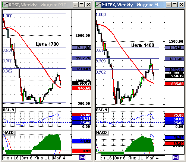Click 'Май 4' date on RTSI time axis

coord(59,158)
